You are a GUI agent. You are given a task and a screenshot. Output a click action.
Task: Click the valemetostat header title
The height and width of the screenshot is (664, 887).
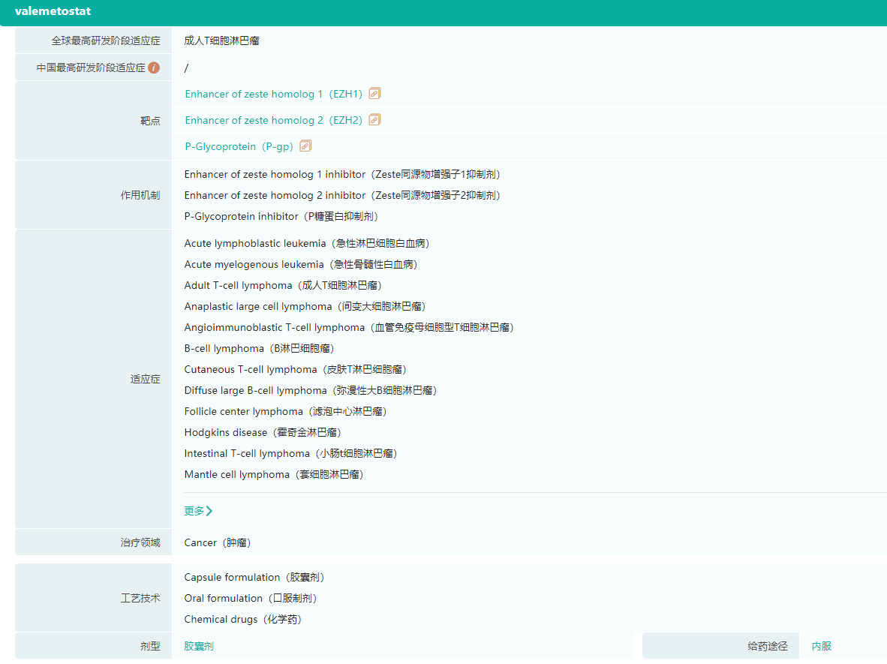coord(52,11)
